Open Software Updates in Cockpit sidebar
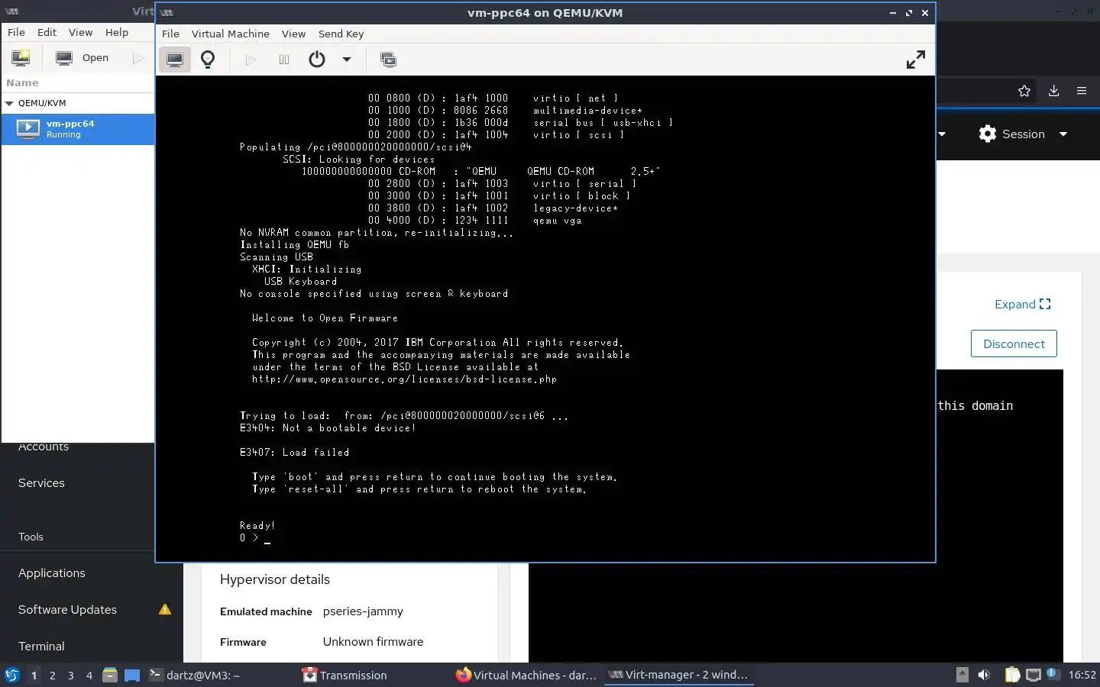This screenshot has width=1100, height=687. coord(67,610)
